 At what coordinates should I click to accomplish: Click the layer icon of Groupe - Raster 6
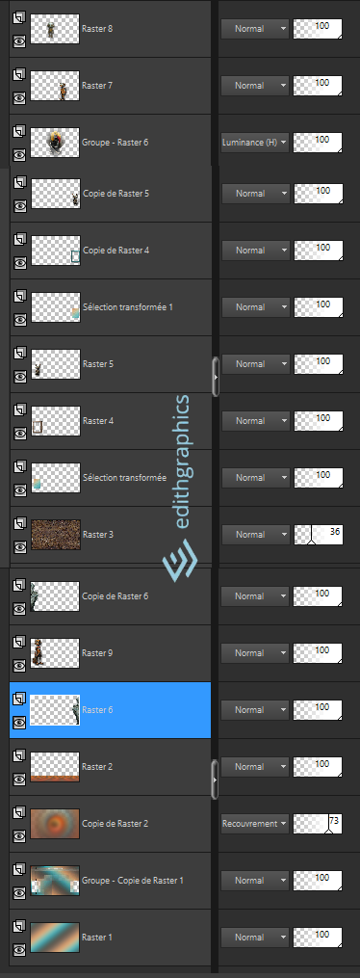coord(18,132)
